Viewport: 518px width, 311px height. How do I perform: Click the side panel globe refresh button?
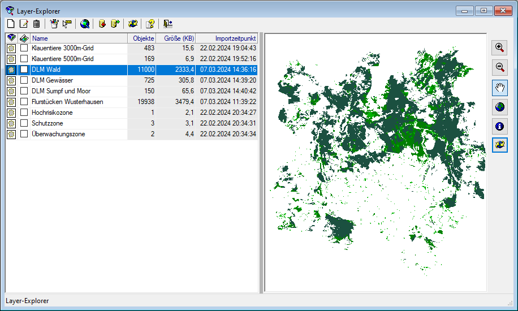pyautogui.click(x=499, y=145)
